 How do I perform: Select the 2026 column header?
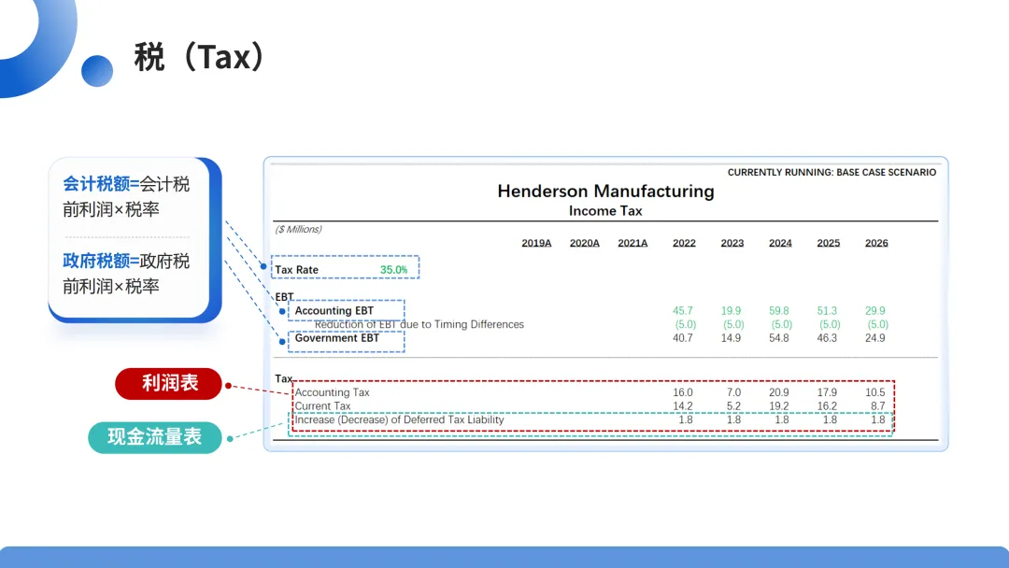click(876, 243)
